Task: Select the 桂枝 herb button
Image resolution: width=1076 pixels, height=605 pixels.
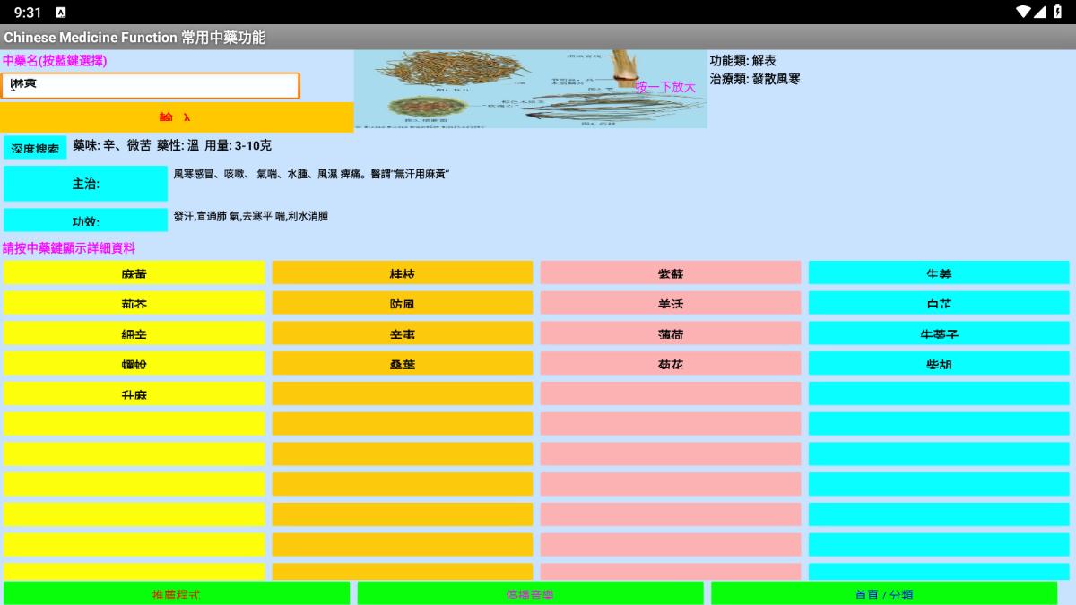Action: (403, 272)
